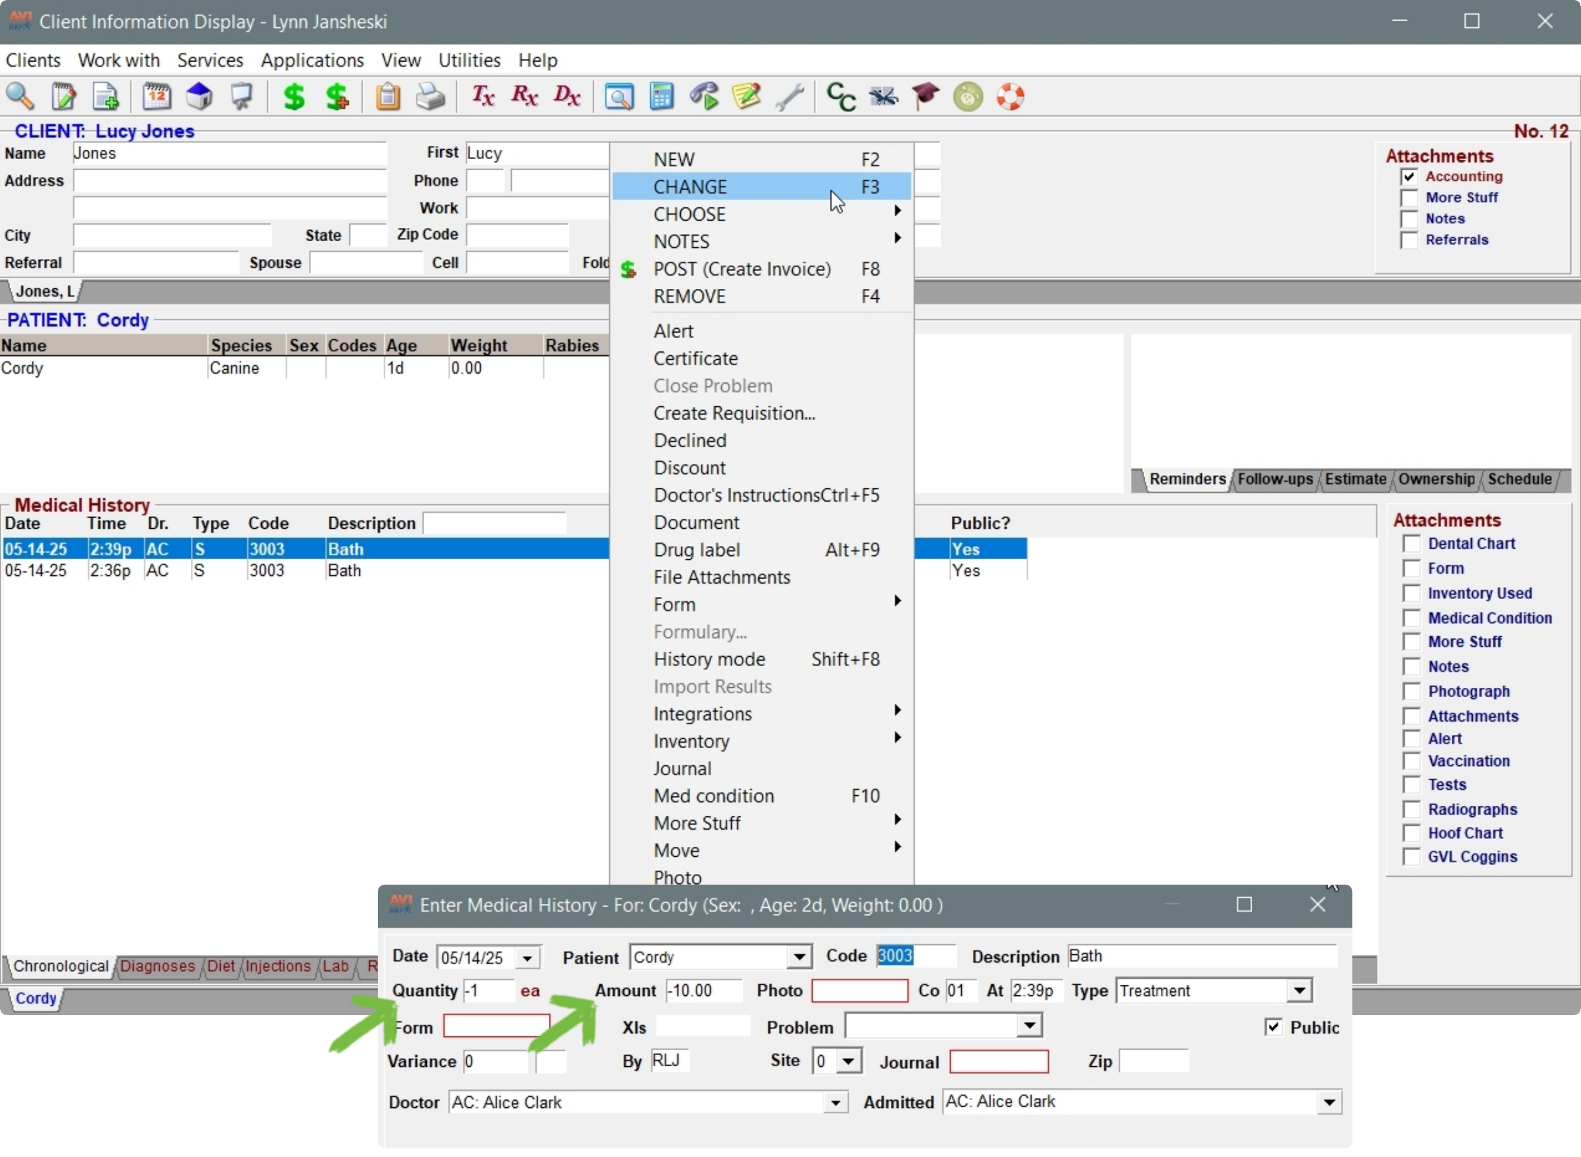Check the Photograph attachment checkbox

click(x=1411, y=691)
